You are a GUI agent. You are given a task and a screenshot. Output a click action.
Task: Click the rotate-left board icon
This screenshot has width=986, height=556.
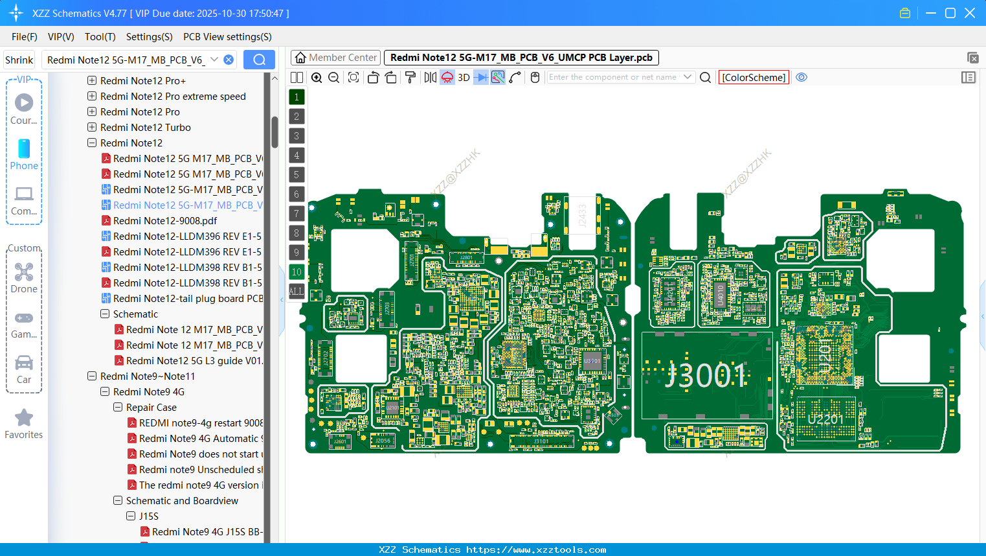click(373, 77)
